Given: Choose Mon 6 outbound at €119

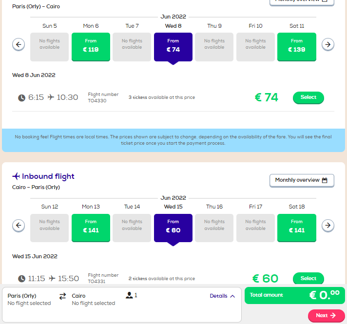Looking at the screenshot, I should pos(91,47).
